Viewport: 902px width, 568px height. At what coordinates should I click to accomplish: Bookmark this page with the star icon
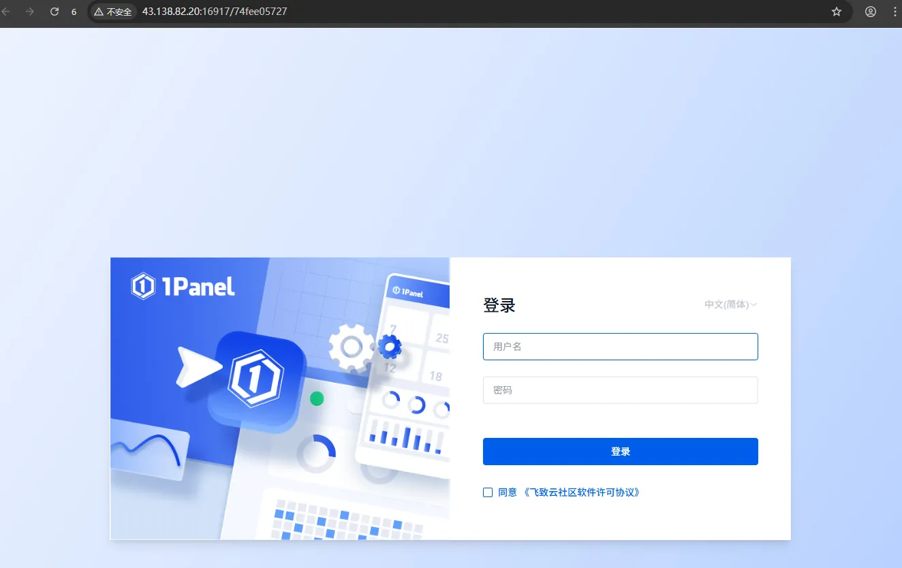[x=837, y=12]
